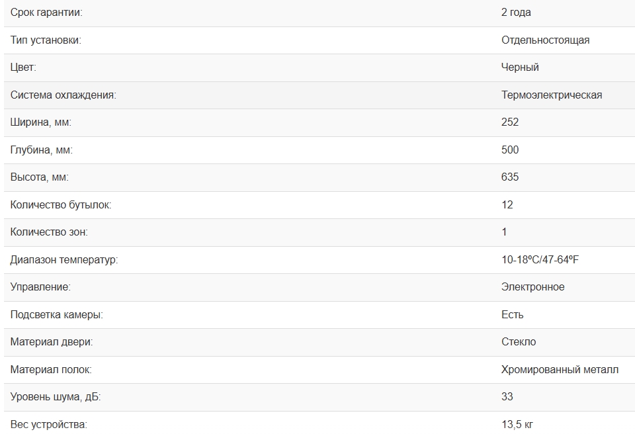Select the 'Тип установки:' row label
This screenshot has height=440, width=635.
(46, 40)
